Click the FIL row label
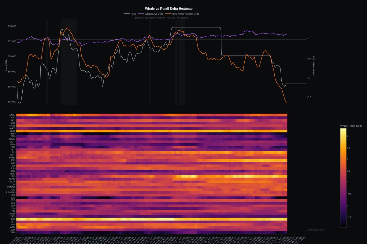This screenshot has height=244, width=367. [13, 152]
